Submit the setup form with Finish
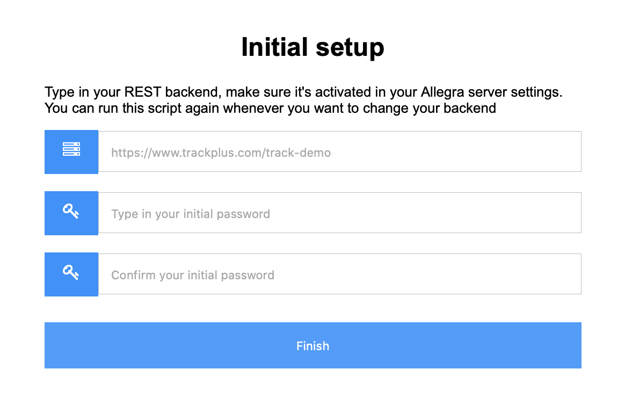Image resolution: width=625 pixels, height=420 pixels. point(312,345)
